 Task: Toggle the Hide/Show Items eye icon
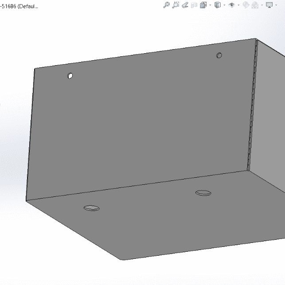point(231,5)
